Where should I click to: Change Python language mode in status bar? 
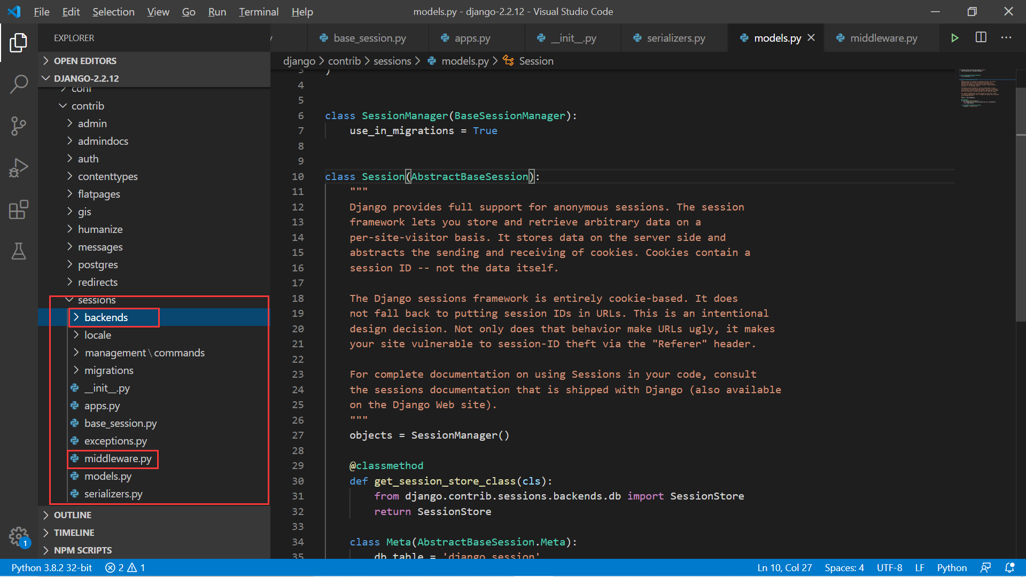(952, 567)
